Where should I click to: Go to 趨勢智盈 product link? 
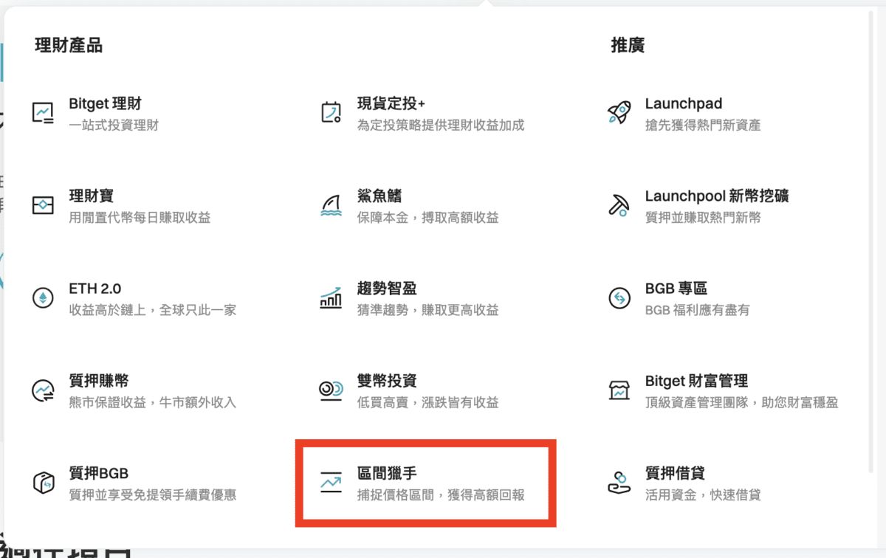[x=387, y=289]
